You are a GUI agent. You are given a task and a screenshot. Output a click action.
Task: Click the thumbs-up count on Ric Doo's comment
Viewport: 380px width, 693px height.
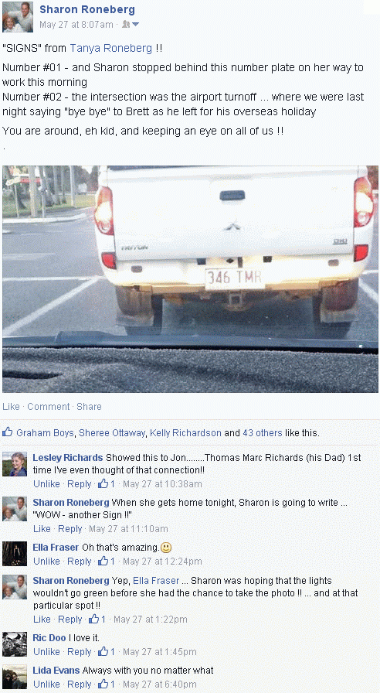click(107, 651)
